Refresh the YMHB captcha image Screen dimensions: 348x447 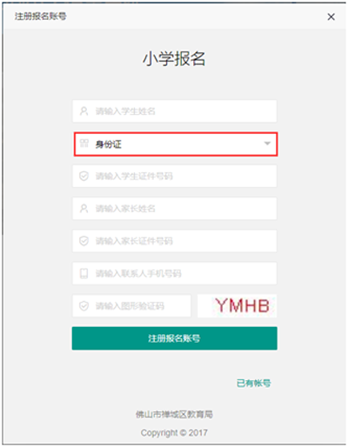point(238,306)
